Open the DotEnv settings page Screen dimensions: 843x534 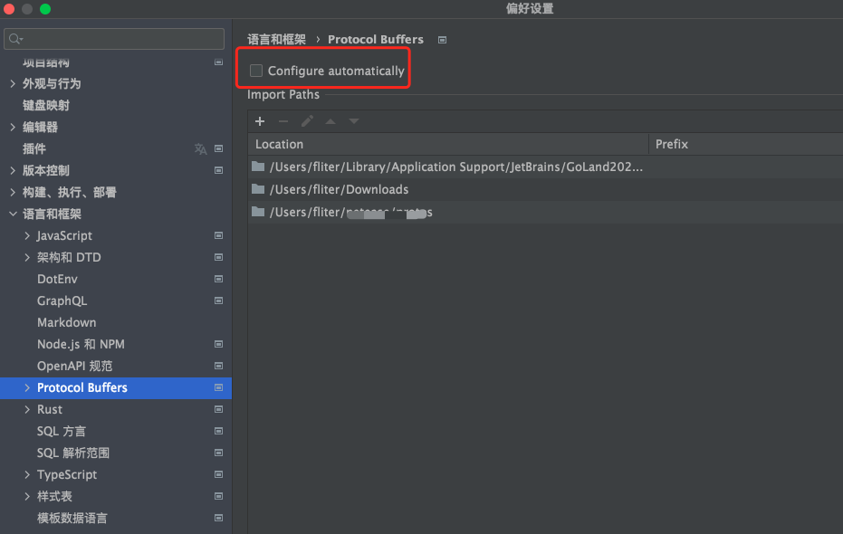(57, 279)
